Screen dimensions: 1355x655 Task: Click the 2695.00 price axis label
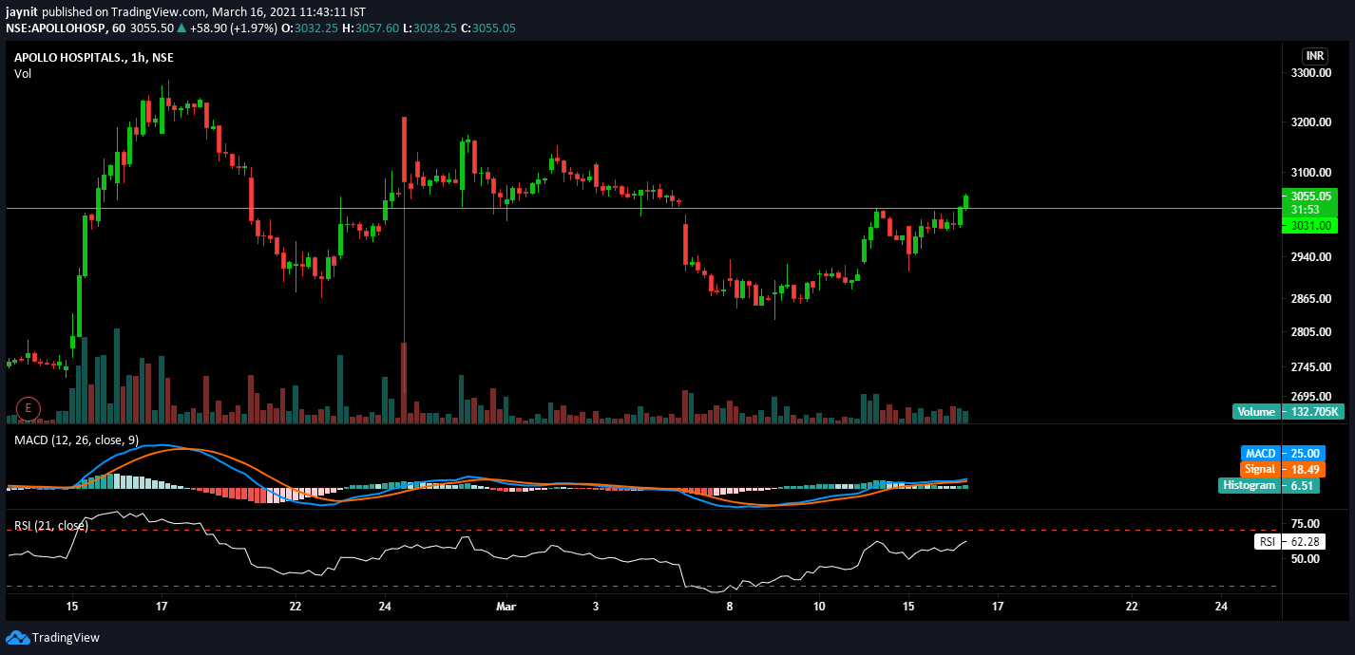1311,397
